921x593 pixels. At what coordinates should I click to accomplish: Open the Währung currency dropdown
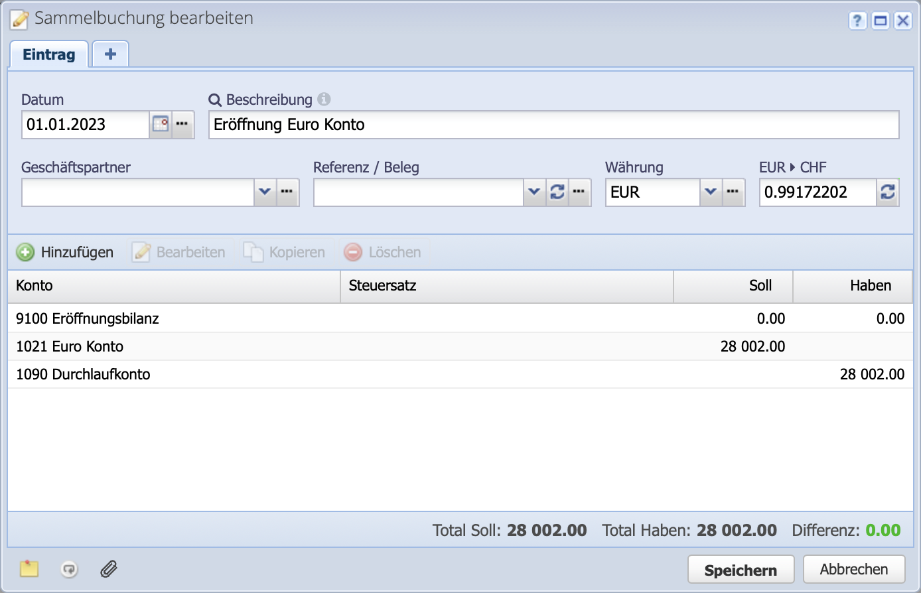click(x=711, y=192)
